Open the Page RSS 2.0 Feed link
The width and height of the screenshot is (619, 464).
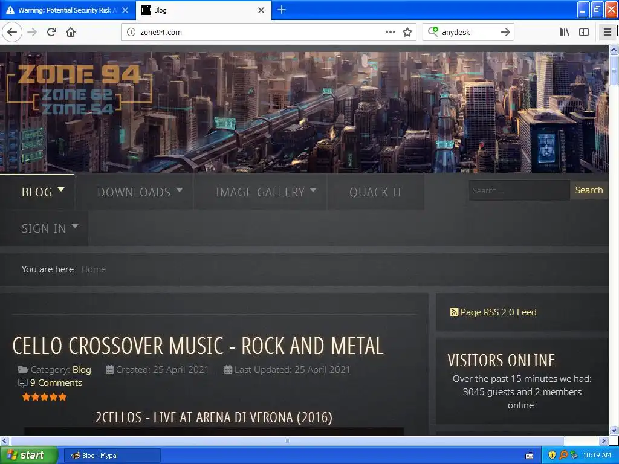tap(498, 312)
